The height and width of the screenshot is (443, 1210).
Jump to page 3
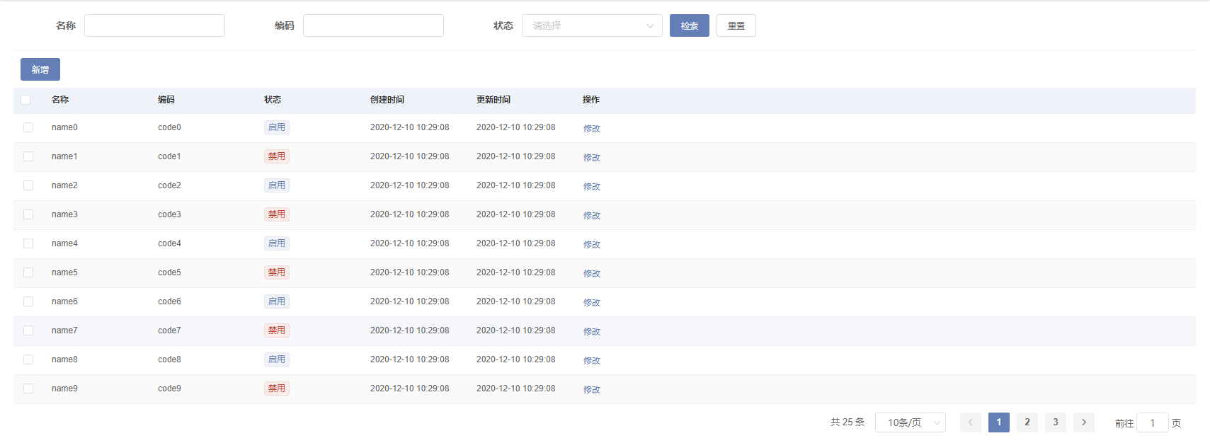(x=1055, y=422)
